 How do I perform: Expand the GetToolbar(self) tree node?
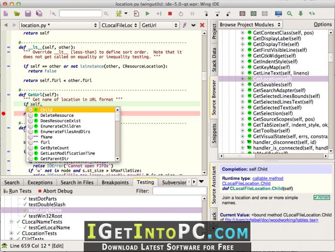(x=242, y=130)
